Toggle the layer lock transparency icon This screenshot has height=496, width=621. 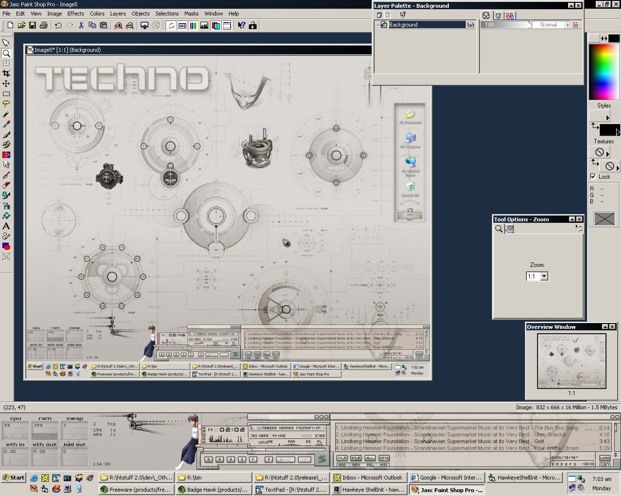pyautogui.click(x=575, y=25)
